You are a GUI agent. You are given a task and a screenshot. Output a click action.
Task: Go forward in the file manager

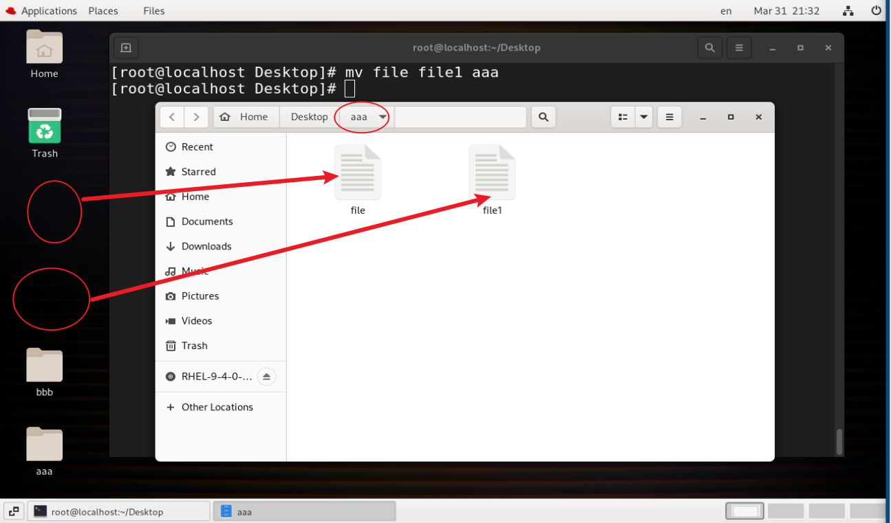[x=196, y=117]
